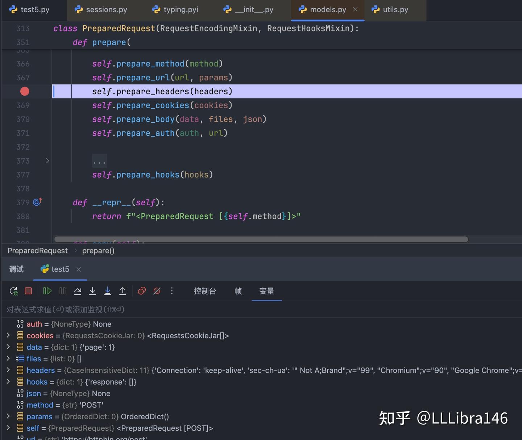Click PreparedRequest in breadcrumb bar
The height and width of the screenshot is (440, 522).
38,251
